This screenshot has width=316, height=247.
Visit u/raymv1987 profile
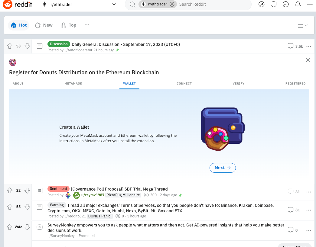[93, 195]
